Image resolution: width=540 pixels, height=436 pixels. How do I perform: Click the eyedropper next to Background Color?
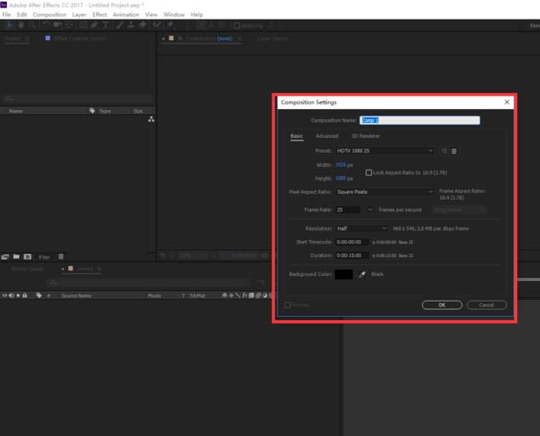pos(362,274)
